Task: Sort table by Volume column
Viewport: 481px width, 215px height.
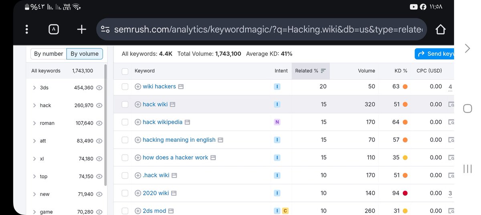Action: (366, 71)
